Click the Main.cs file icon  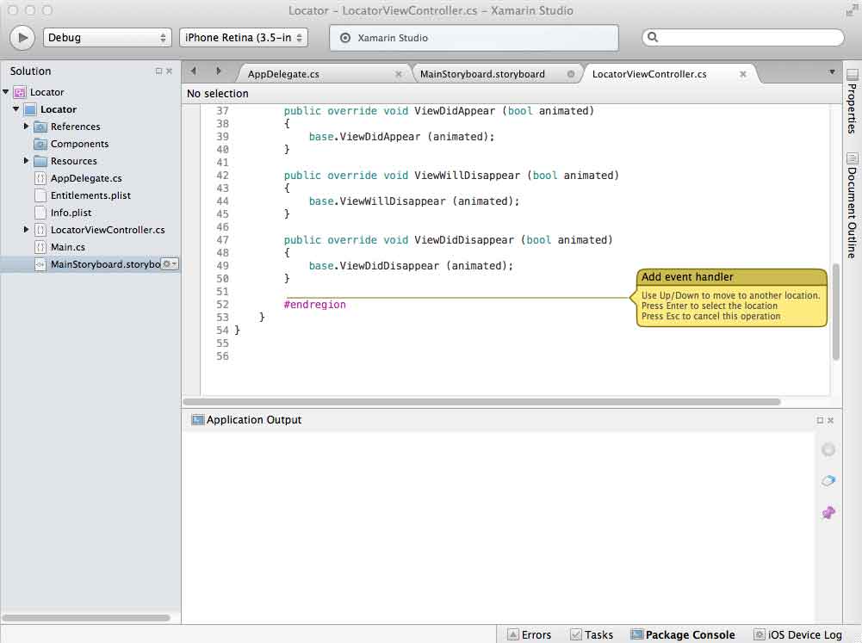[40, 247]
